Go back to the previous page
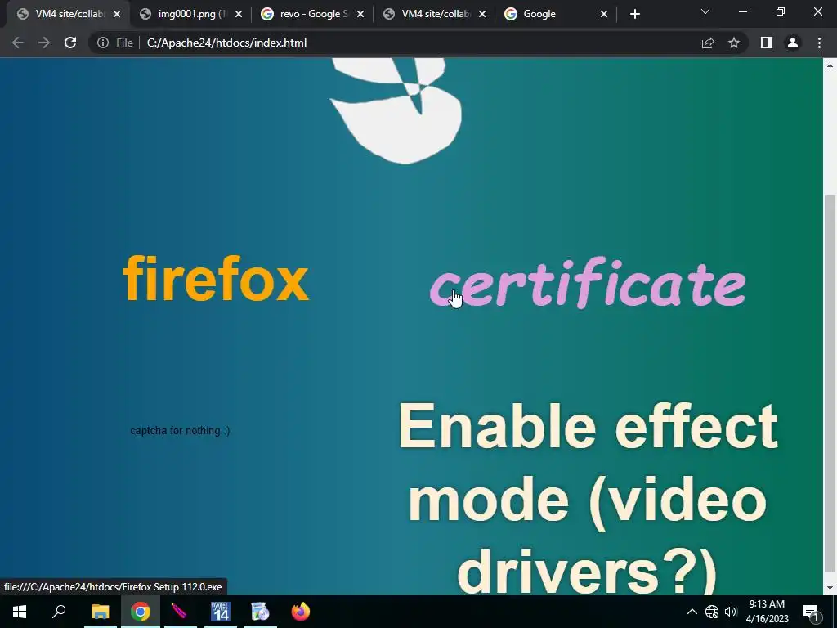 (x=18, y=43)
